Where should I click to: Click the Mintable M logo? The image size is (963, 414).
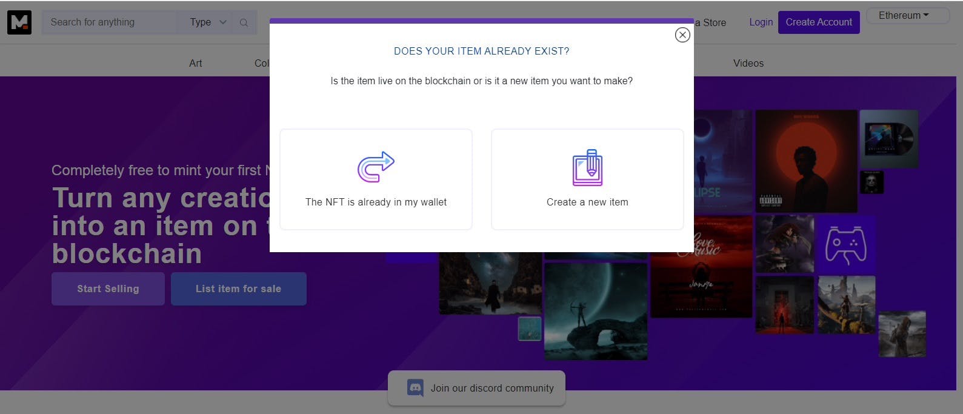point(19,22)
